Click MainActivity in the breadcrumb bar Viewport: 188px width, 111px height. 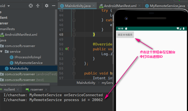coord(86,83)
